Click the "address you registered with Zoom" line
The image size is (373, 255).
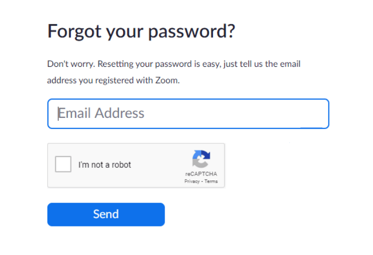(113, 80)
